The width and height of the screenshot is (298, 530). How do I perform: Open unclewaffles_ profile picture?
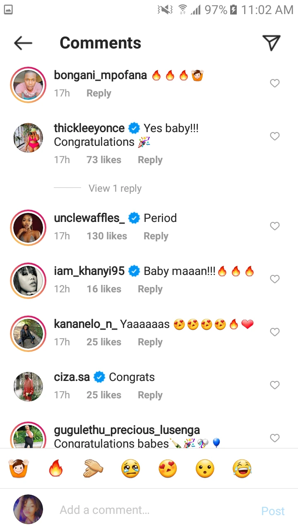click(x=28, y=228)
